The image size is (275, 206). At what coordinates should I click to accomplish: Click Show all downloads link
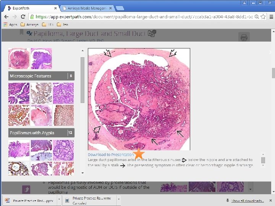click(247, 201)
